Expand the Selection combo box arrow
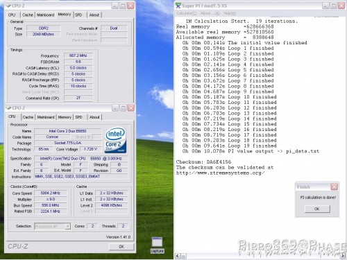This screenshot has height=260, width=347. (67, 226)
